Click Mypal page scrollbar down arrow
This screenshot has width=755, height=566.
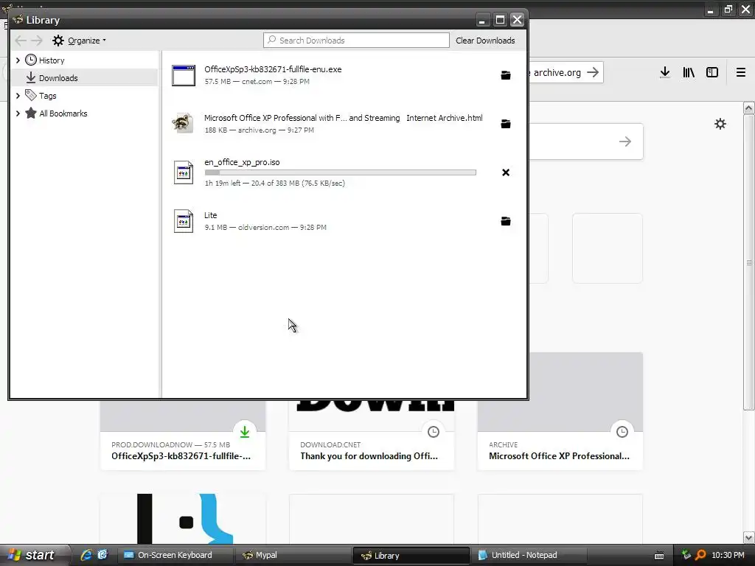(749, 537)
